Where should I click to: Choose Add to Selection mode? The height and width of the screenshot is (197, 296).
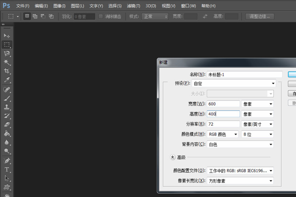tap(35, 17)
